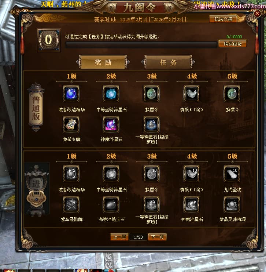Select the 绑银(1锭) icon in 普通版 4级
266x272 pixels.
click(x=192, y=94)
